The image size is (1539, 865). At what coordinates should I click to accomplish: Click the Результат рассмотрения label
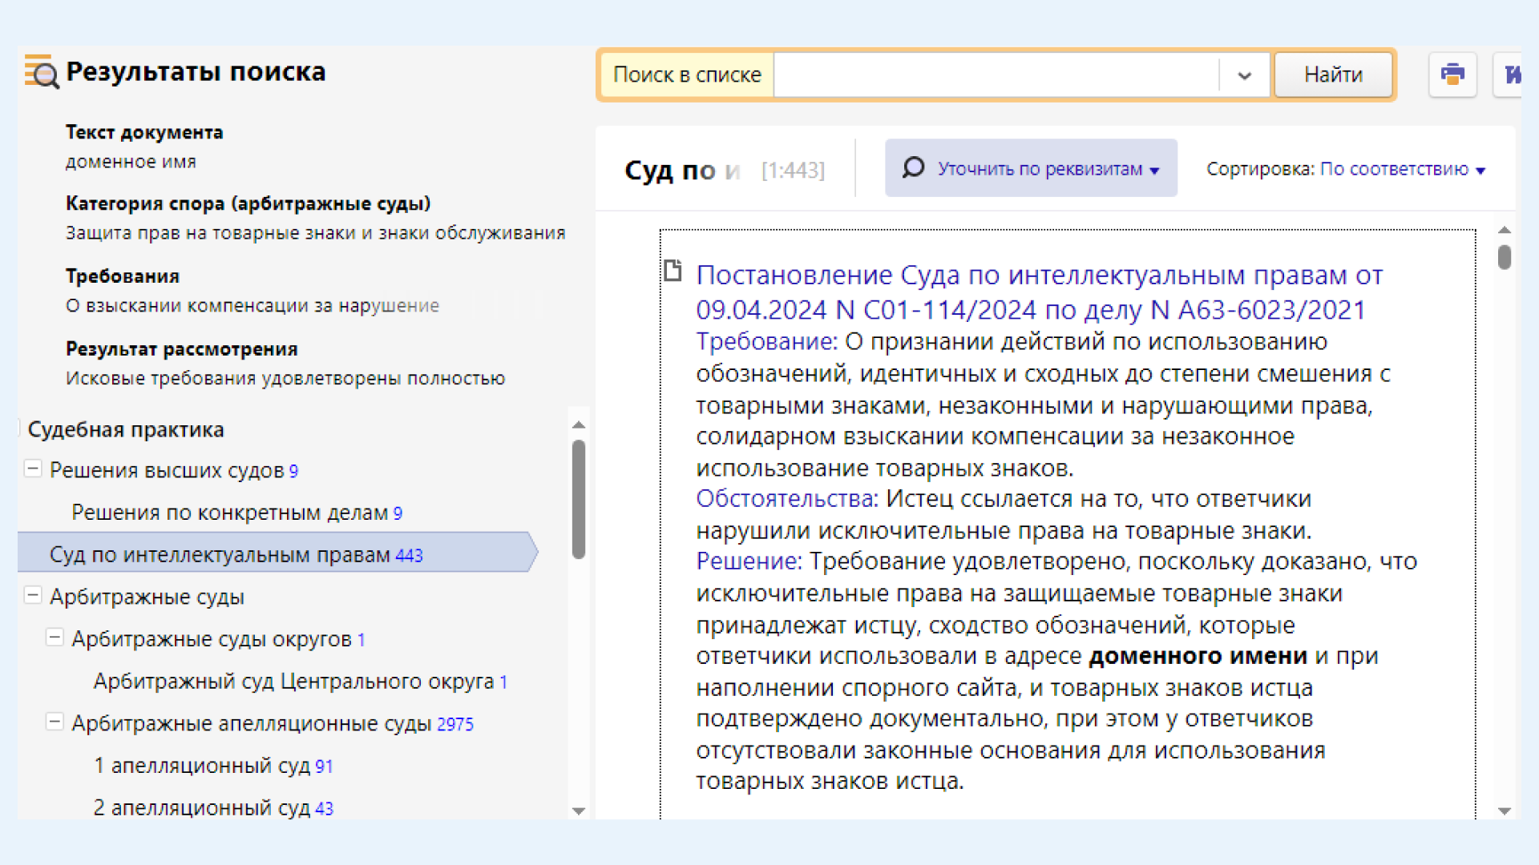182,349
